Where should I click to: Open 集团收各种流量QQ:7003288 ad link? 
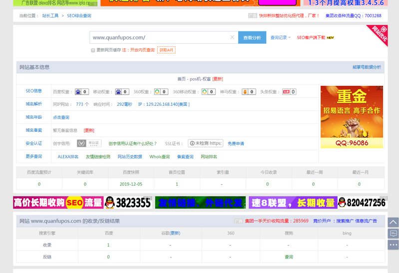click(x=354, y=16)
